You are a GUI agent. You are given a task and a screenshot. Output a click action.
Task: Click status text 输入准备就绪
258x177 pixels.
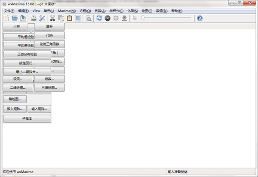[178, 172]
